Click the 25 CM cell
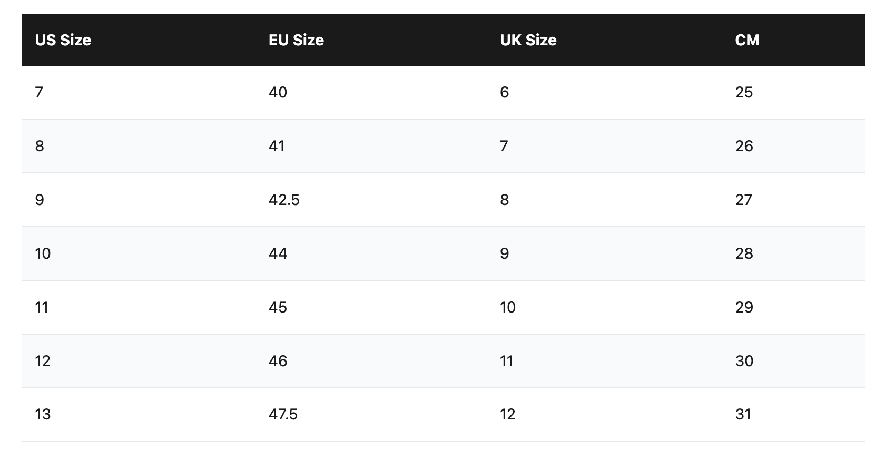The height and width of the screenshot is (449, 885). pos(744,93)
